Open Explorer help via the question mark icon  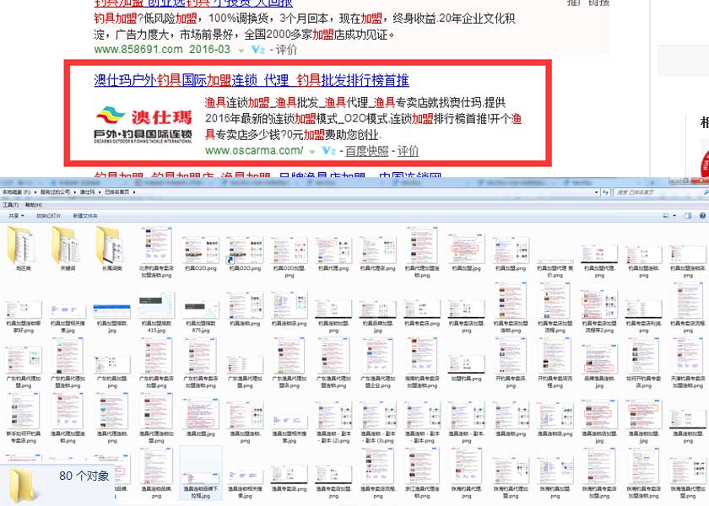pyautogui.click(x=702, y=216)
